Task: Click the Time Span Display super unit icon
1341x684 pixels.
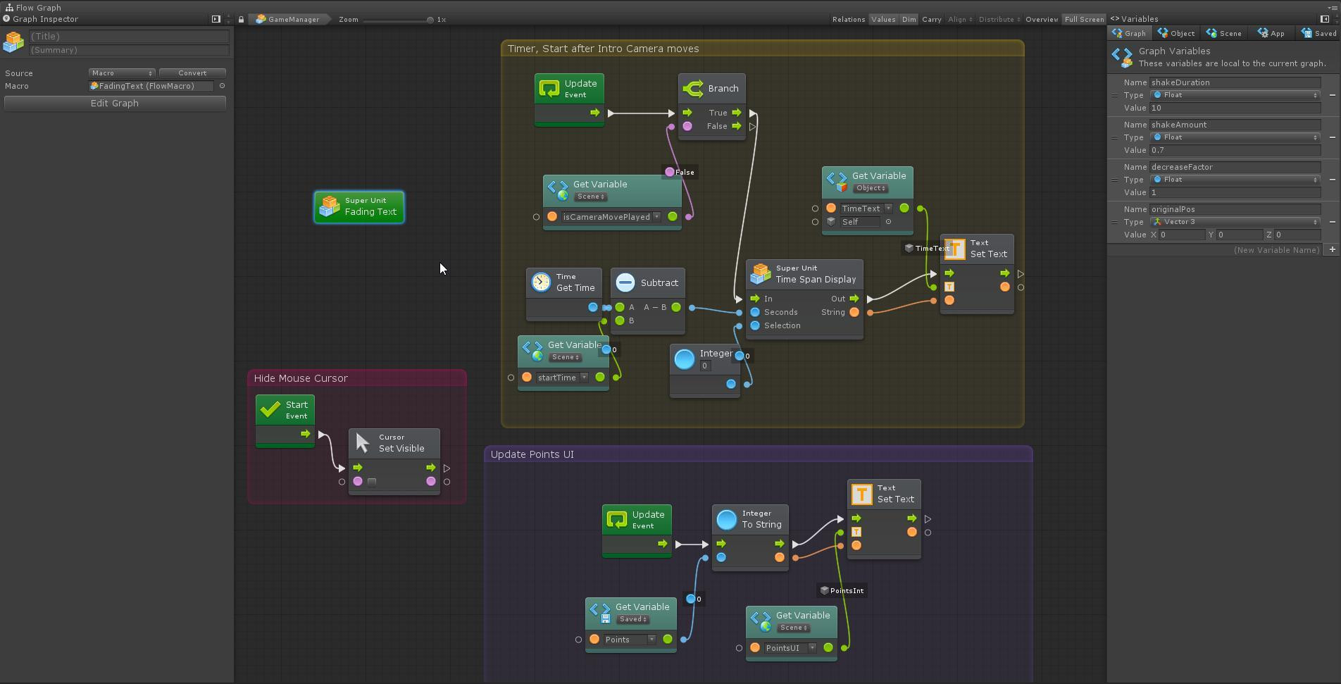Action: [x=761, y=274]
